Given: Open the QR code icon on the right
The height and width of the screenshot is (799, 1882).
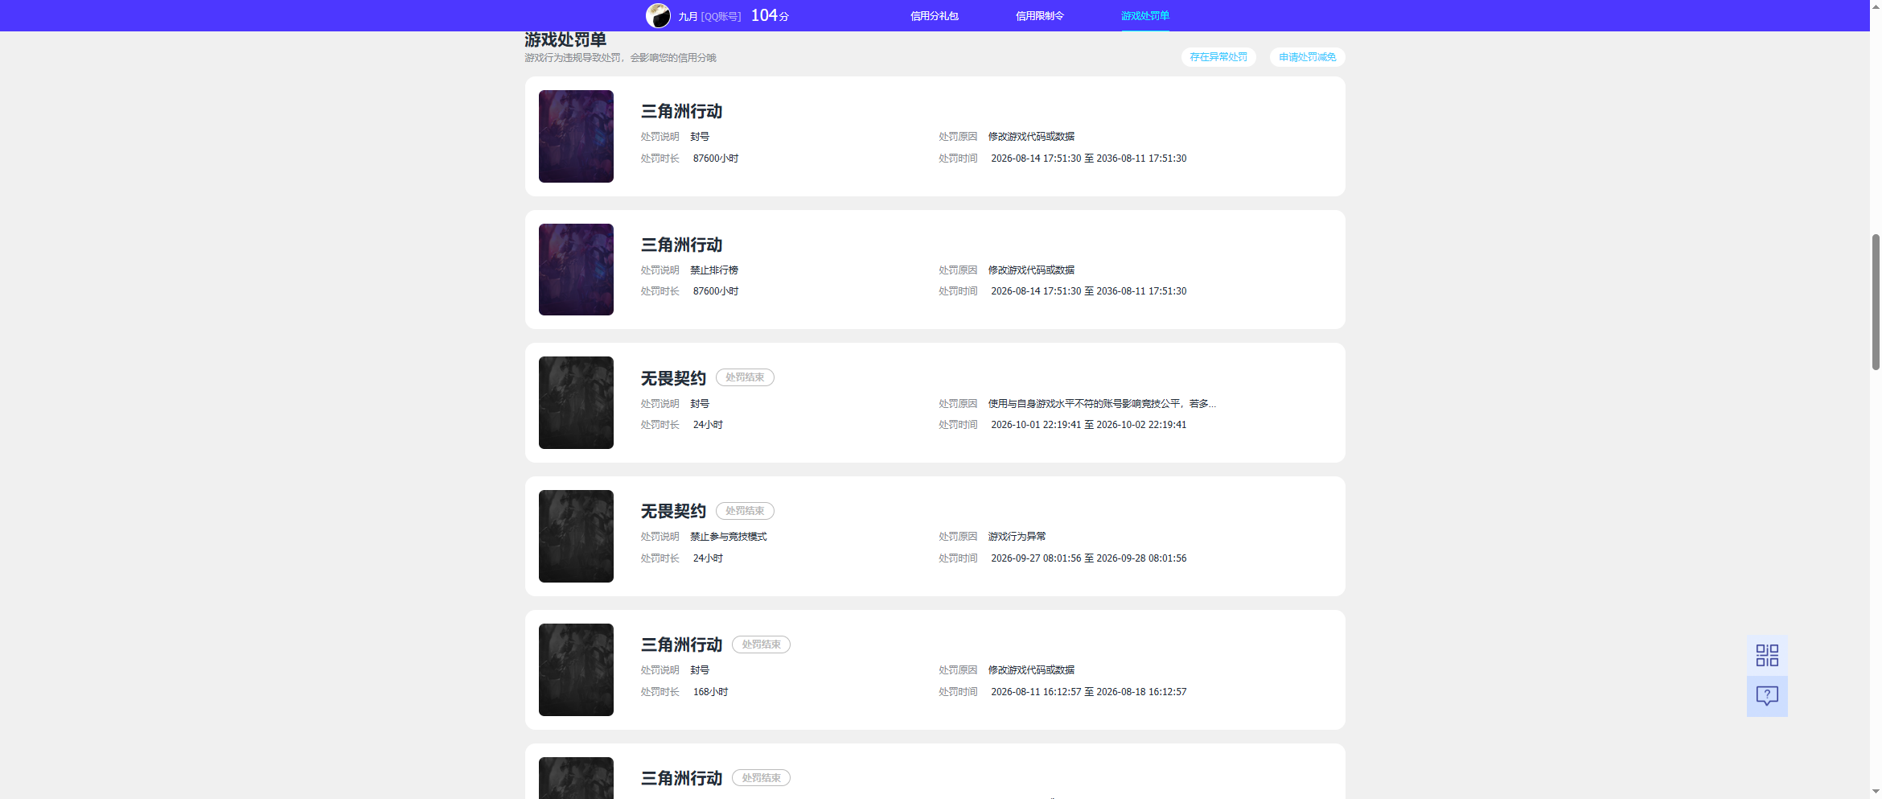Looking at the screenshot, I should click(x=1767, y=656).
